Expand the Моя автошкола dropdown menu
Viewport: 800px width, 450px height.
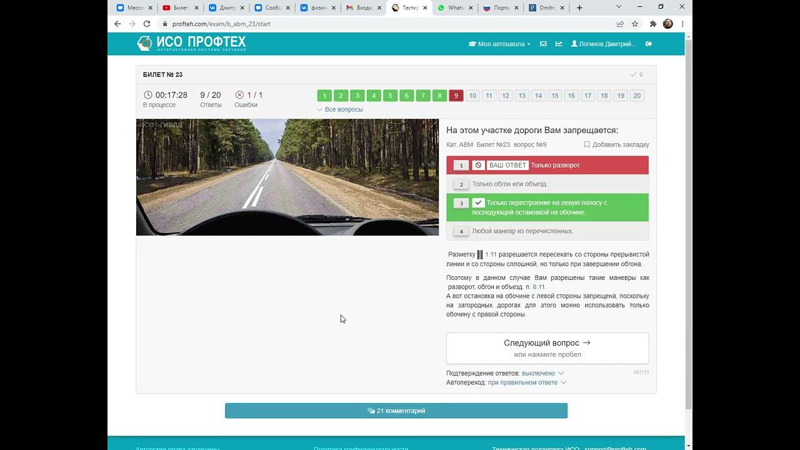click(499, 44)
